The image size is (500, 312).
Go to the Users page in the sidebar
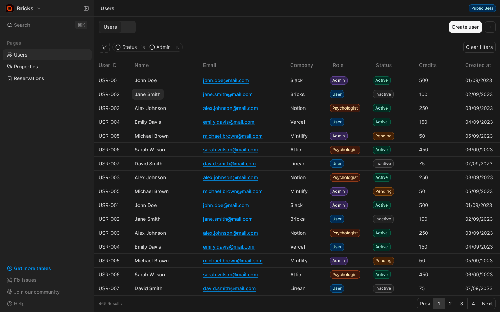pos(20,55)
